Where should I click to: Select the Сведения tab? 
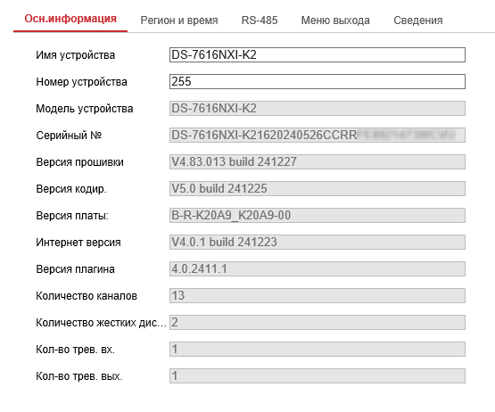pyautogui.click(x=418, y=21)
